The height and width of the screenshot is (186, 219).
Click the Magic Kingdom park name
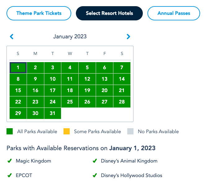point(33,161)
